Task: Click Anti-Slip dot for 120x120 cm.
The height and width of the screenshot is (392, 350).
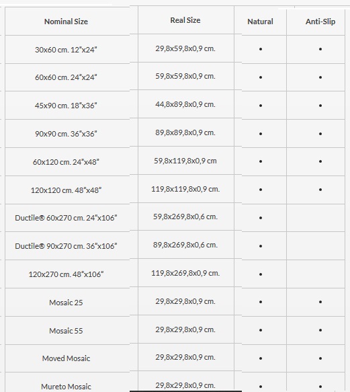Action: click(320, 190)
